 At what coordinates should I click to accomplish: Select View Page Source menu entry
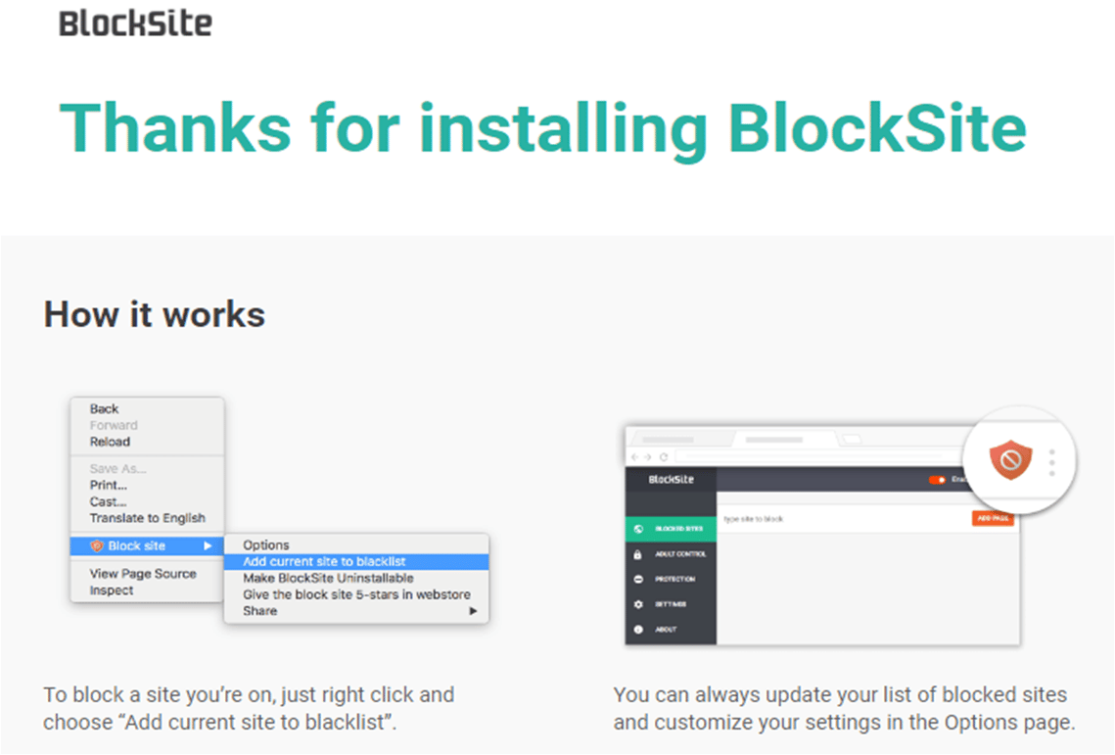[143, 574]
